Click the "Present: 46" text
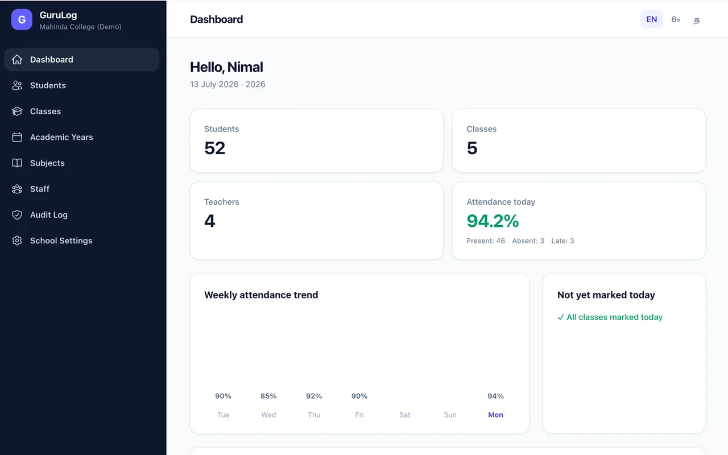Viewport: 728px width, 455px height. tap(486, 241)
